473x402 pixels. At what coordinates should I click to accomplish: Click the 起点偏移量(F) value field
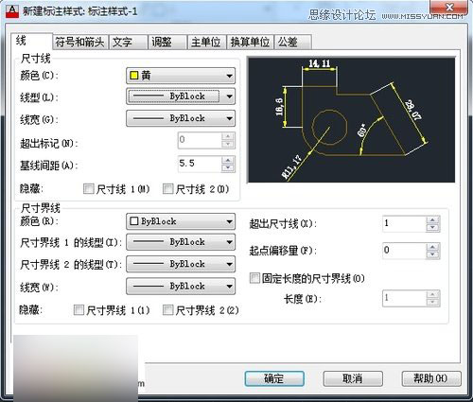(404, 251)
